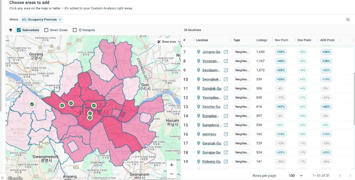Sort by the ADR Prem column header

[x=327, y=40]
